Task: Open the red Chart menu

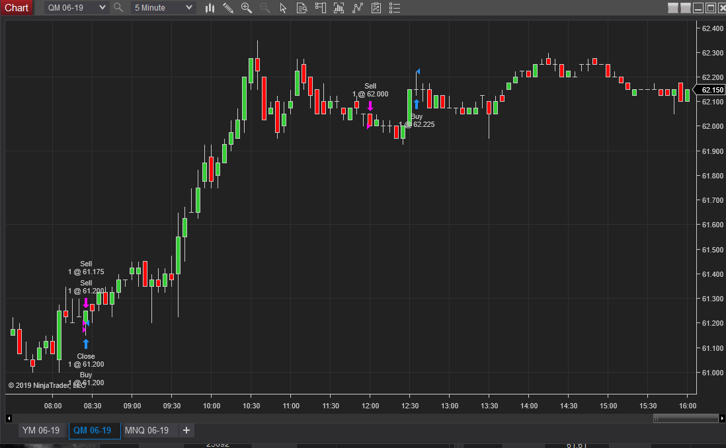Action: (17, 8)
